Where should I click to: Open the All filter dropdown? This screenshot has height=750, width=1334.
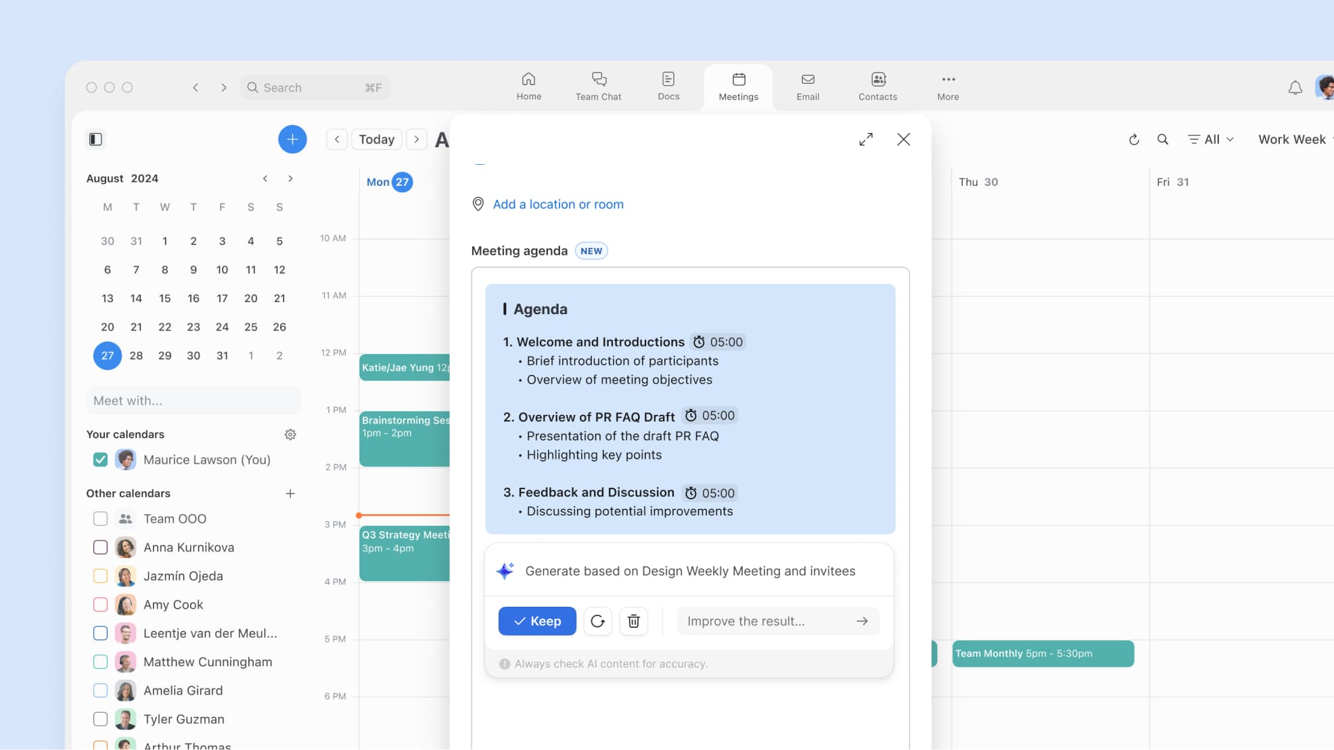coord(1211,139)
